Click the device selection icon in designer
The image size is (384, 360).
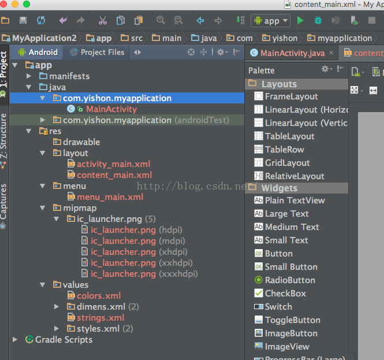click(x=357, y=72)
